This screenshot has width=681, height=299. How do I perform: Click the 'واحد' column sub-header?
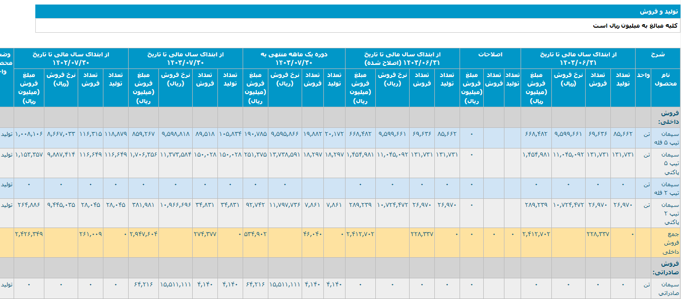point(643,74)
